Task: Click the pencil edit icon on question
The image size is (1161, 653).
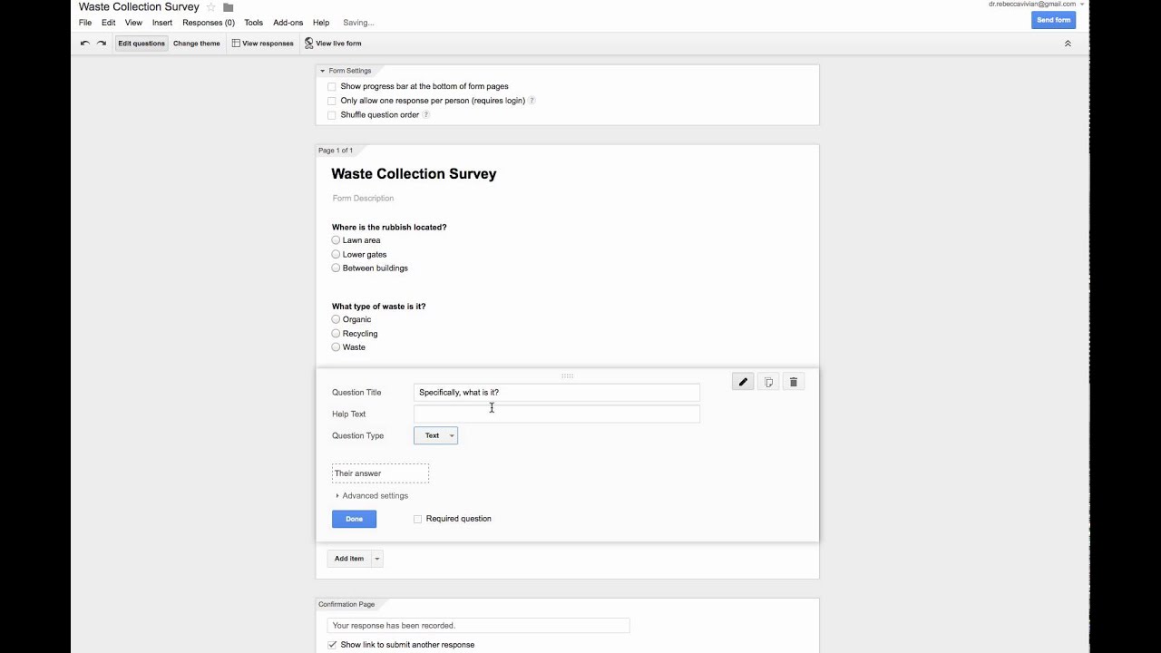Action: pos(743,382)
